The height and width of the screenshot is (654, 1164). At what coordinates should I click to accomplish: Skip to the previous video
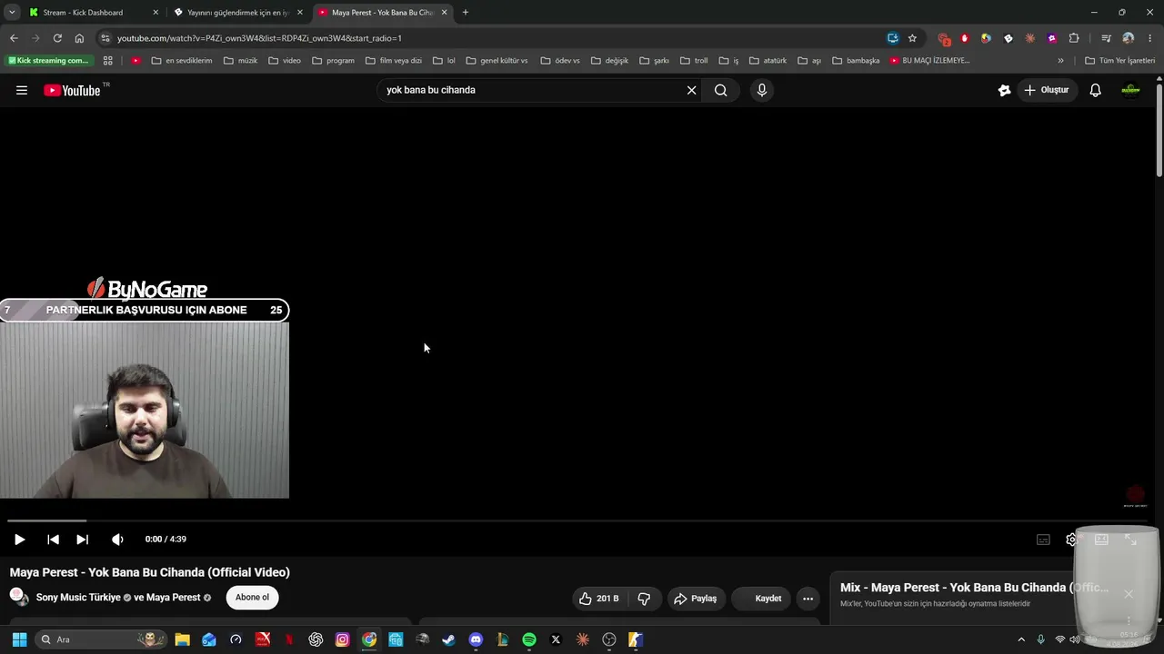click(53, 540)
